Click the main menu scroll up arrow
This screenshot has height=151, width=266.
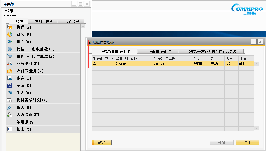point(83,26)
